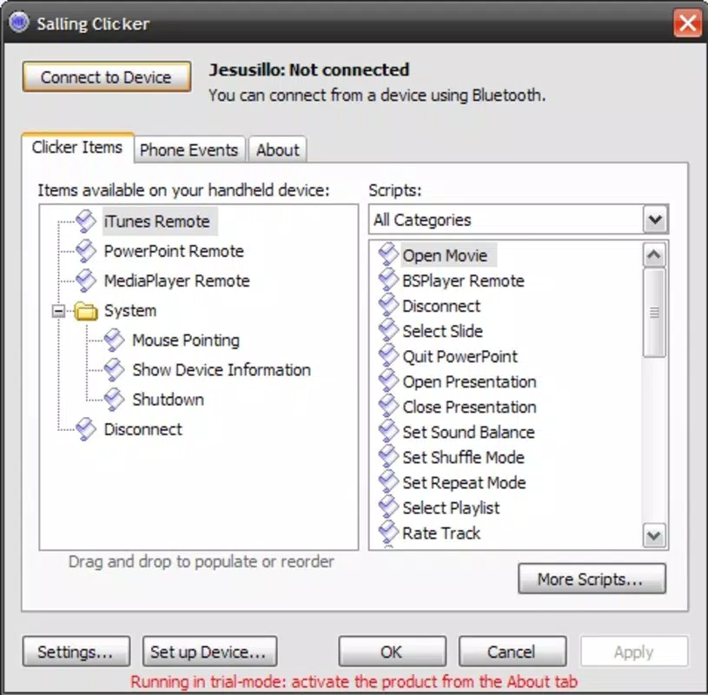The height and width of the screenshot is (695, 708).
Task: Click the scripts list scrollbar thumb
Action: click(654, 313)
